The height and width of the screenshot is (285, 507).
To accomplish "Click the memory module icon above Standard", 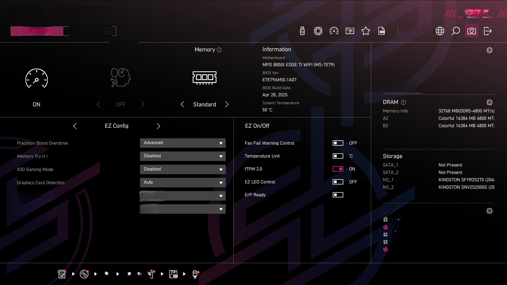I will (205, 78).
